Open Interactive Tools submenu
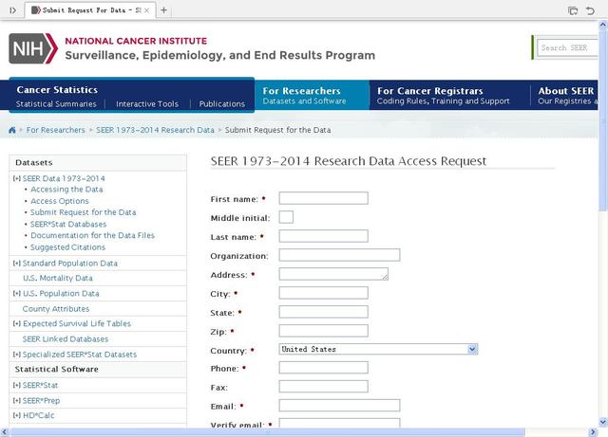608x437 pixels. tap(147, 104)
